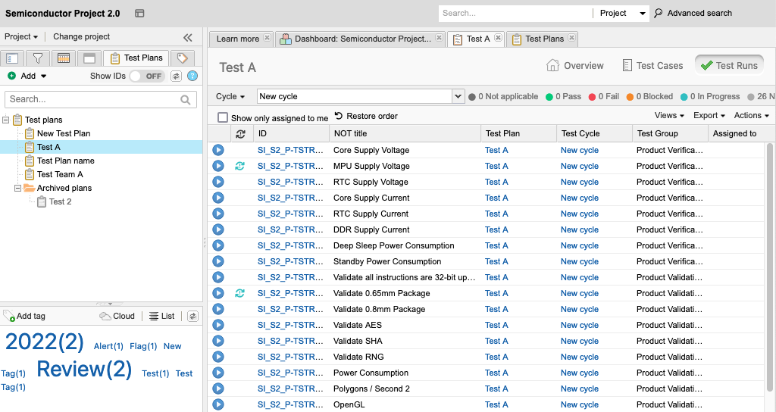
Task: Switch tags to List view
Action: [162, 316]
